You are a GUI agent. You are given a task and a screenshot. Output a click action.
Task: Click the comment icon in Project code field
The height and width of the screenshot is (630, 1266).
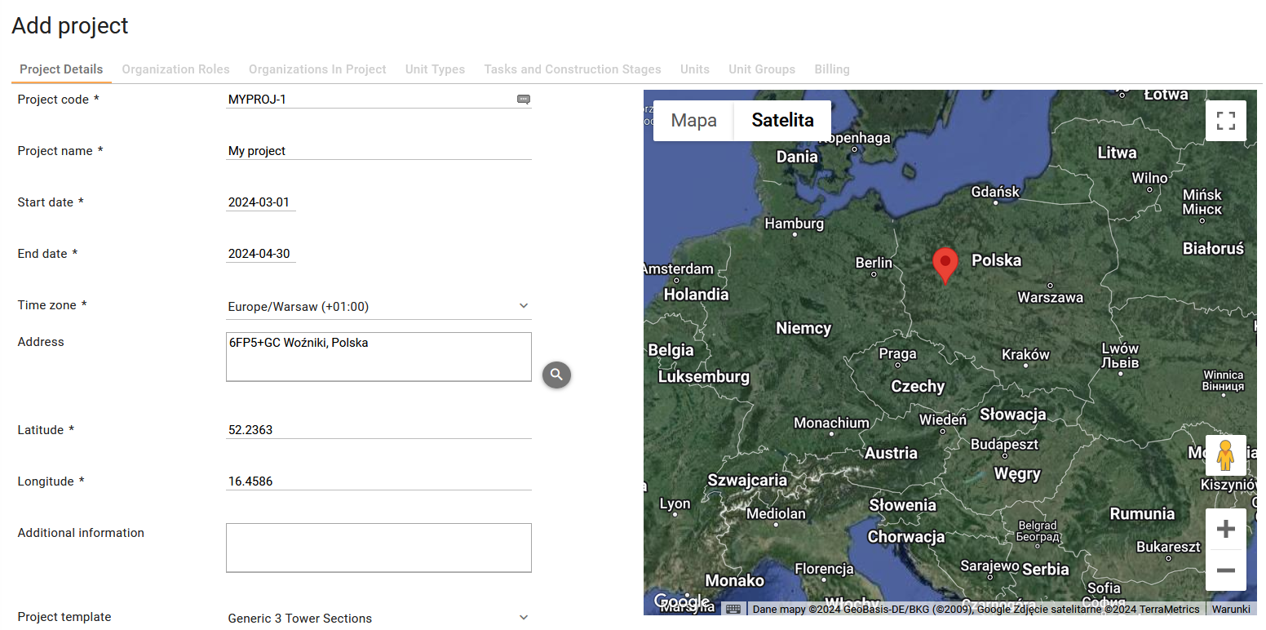pos(524,100)
